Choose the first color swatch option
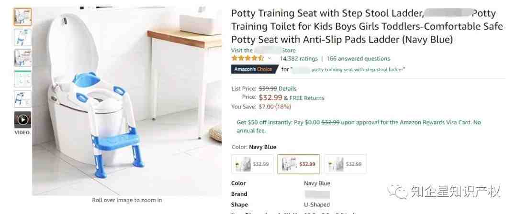The height and width of the screenshot is (214, 517). click(253, 164)
